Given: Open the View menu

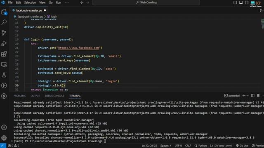Looking at the screenshot, I should [x=42, y=2].
